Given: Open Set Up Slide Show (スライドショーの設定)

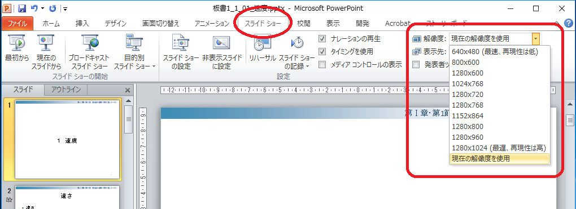Looking at the screenshot, I should click(x=180, y=52).
